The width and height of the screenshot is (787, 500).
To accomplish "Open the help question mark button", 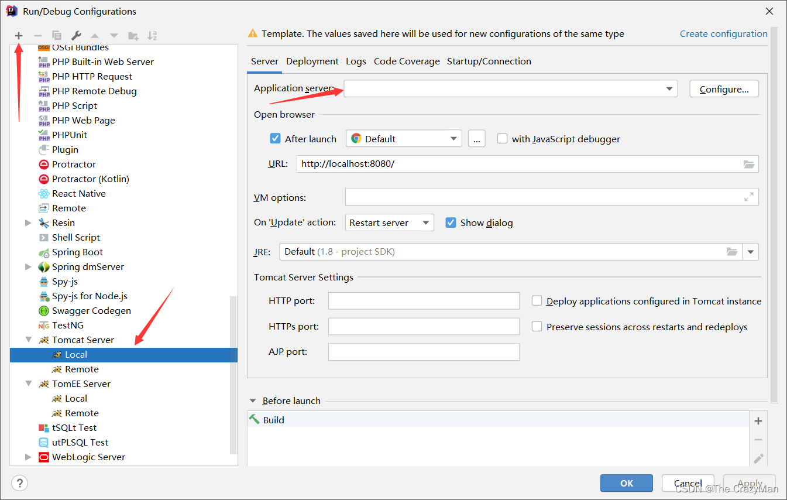I will (20, 483).
